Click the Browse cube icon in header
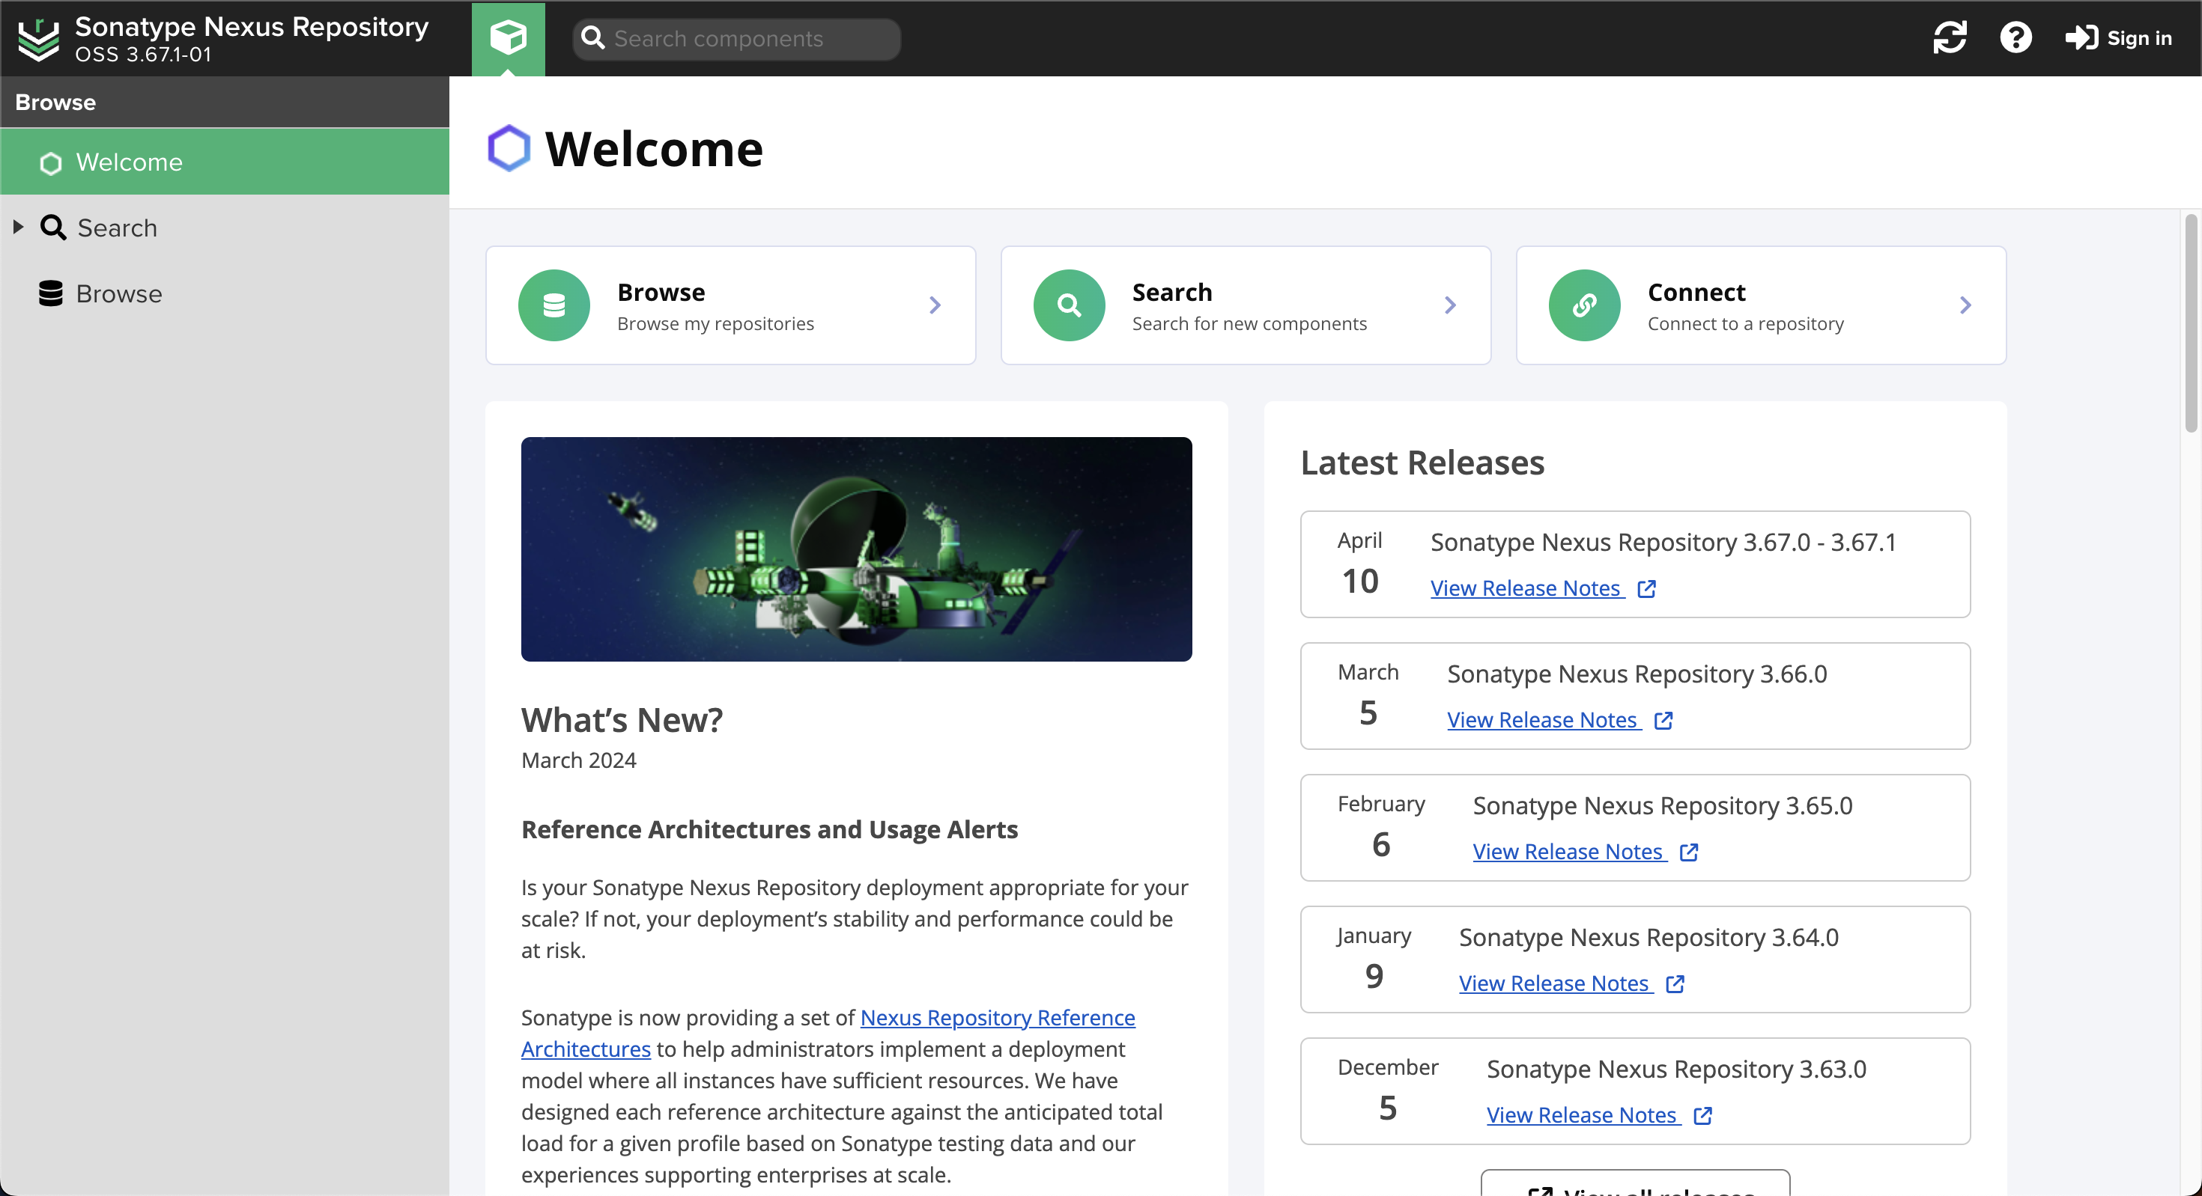Image resolution: width=2202 pixels, height=1196 pixels. tap(508, 38)
